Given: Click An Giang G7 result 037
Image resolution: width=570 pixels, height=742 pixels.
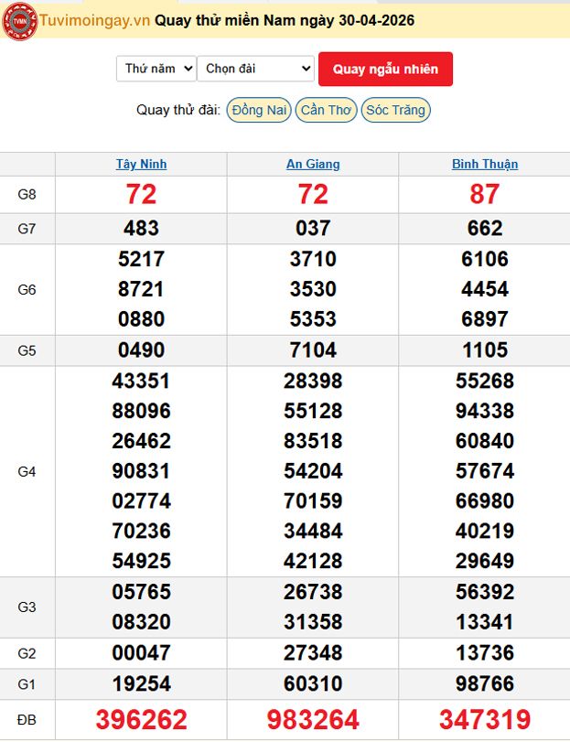Looking at the screenshot, I should coord(313,229).
